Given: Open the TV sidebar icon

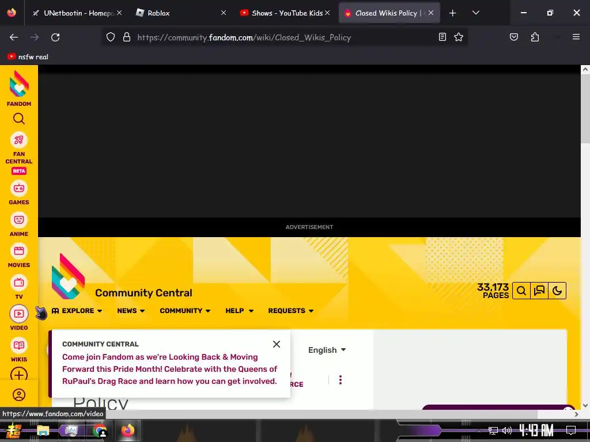Looking at the screenshot, I should click(19, 282).
